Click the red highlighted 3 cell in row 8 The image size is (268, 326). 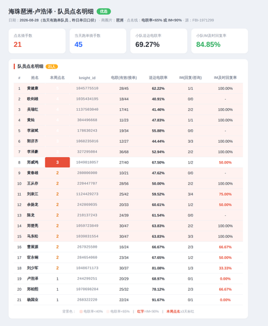pyautogui.click(x=57, y=162)
